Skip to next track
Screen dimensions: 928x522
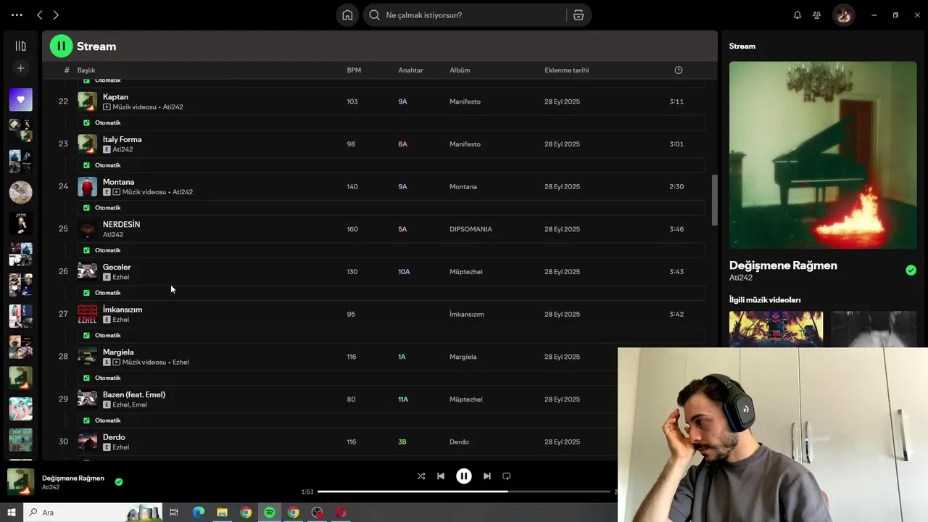pyautogui.click(x=487, y=476)
